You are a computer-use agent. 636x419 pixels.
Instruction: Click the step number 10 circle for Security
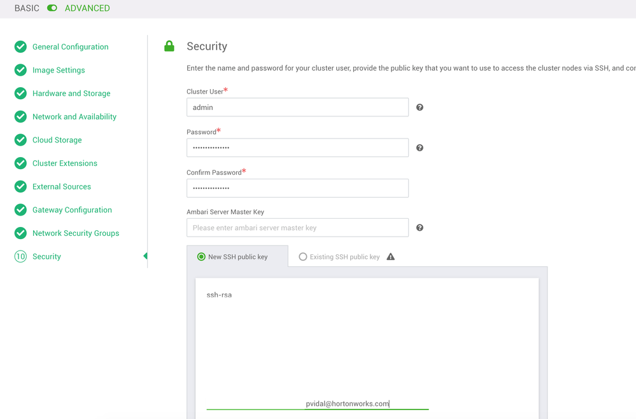(20, 256)
